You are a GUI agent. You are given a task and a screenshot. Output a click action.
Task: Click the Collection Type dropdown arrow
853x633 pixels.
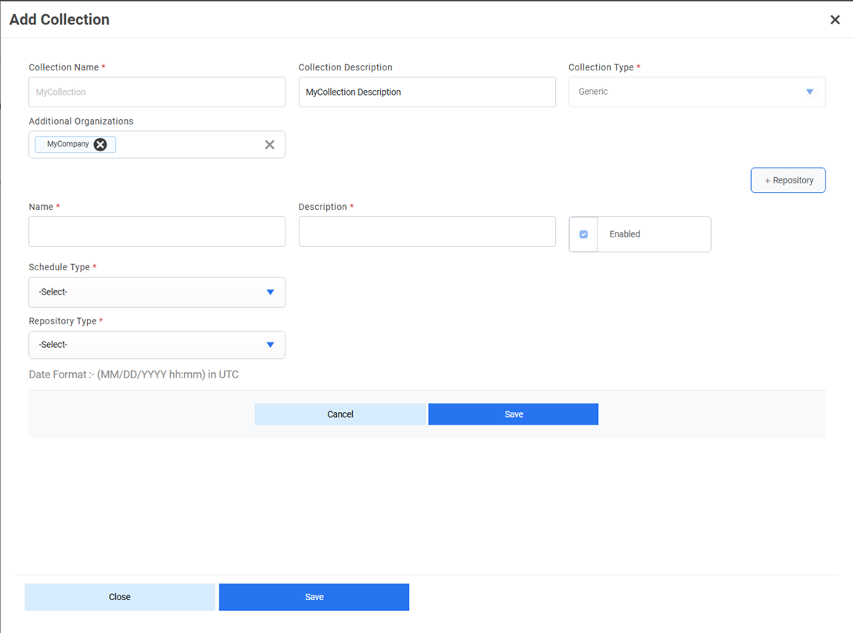pos(810,92)
